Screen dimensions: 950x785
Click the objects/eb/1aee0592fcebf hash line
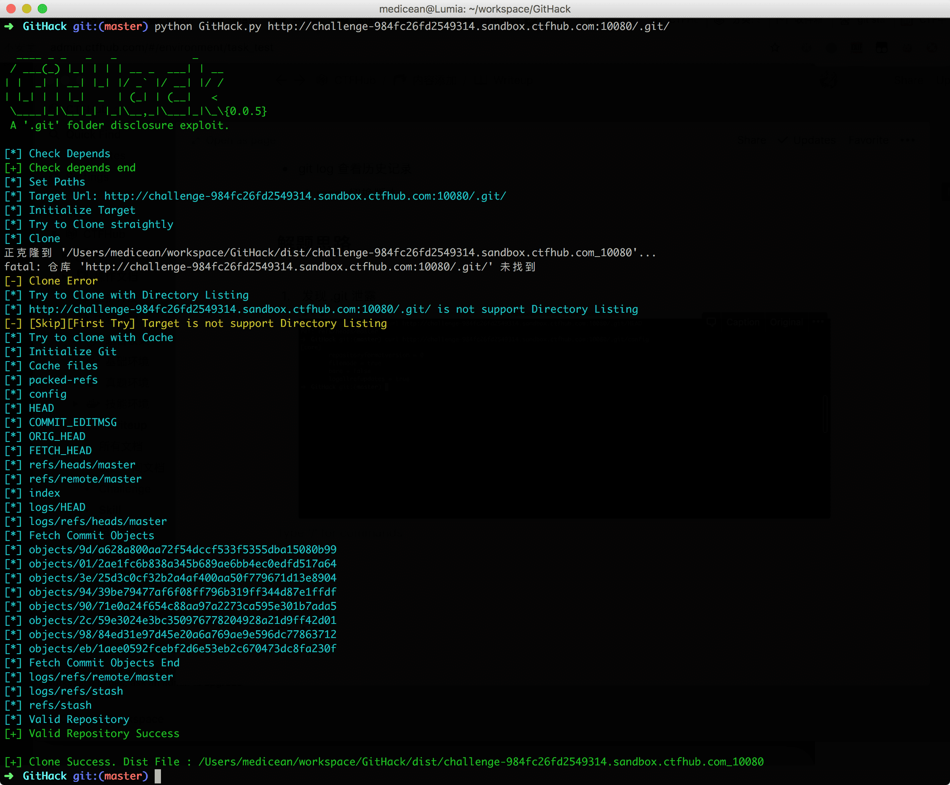pyautogui.click(x=183, y=649)
